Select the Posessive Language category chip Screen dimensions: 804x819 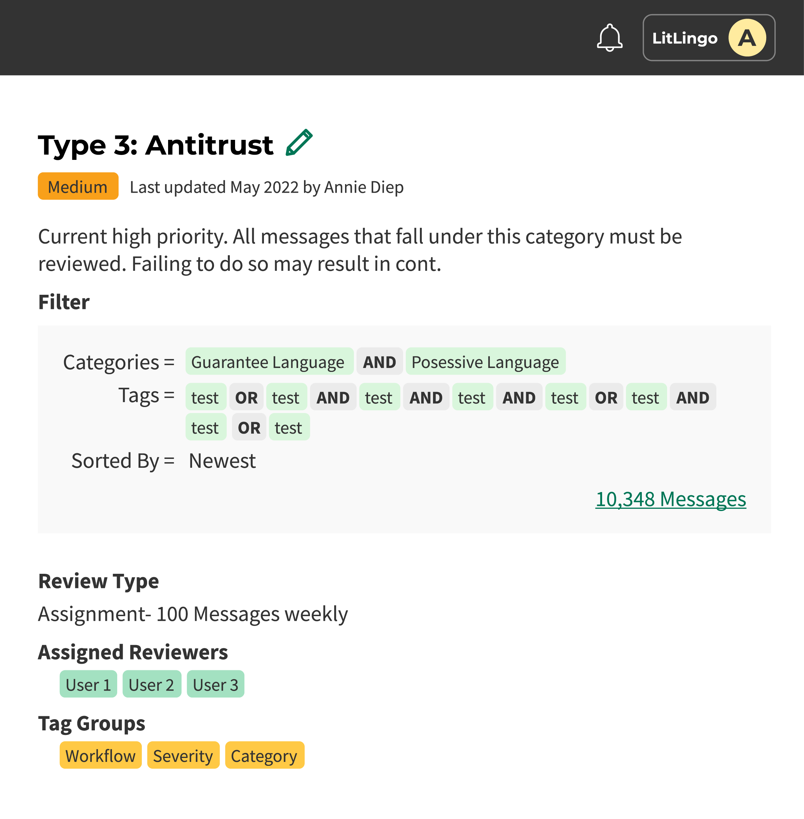tap(485, 362)
